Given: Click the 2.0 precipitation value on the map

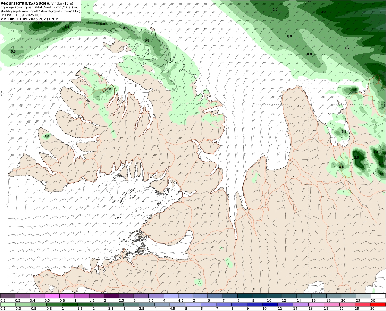Looking at the screenshot, I should pos(356,158).
